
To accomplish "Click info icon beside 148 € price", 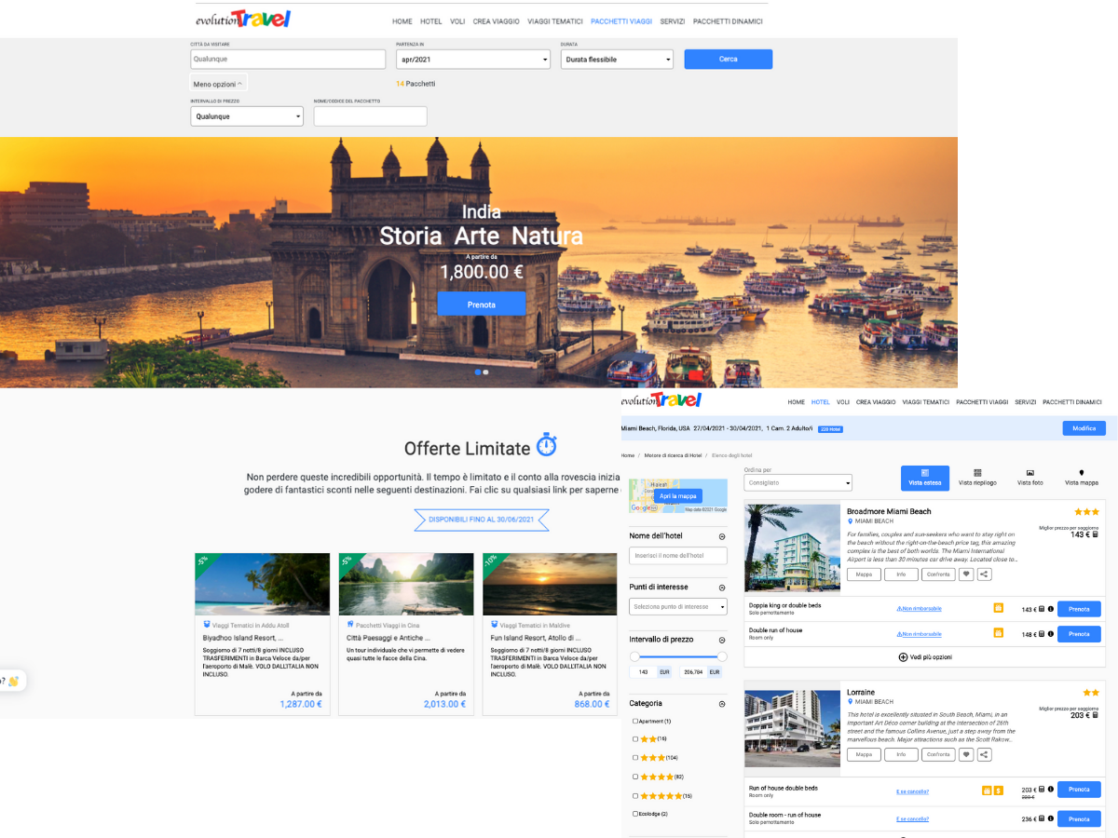I will click(x=1050, y=634).
